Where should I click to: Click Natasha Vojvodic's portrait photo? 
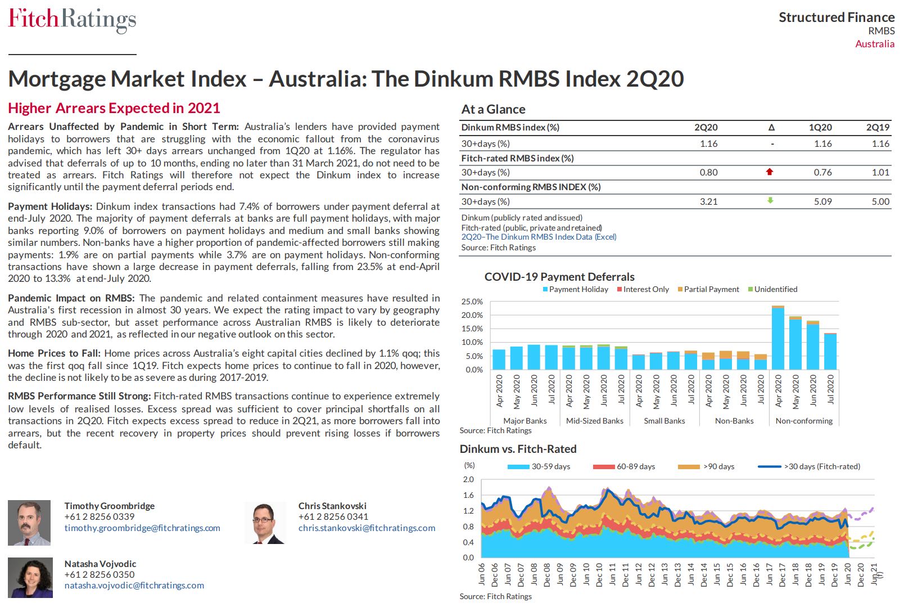[x=30, y=577]
